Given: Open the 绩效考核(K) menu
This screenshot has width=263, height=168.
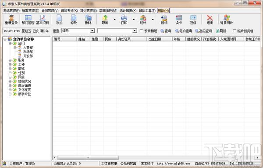Looking at the screenshot, I should (x=69, y=10).
